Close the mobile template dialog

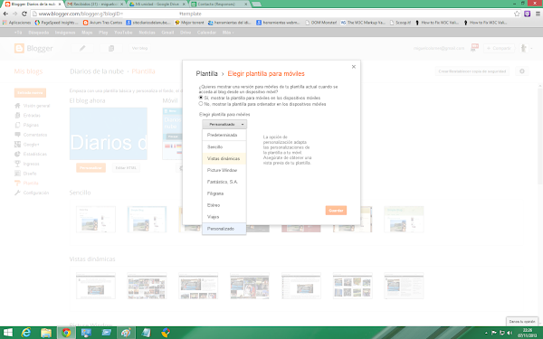click(x=354, y=67)
